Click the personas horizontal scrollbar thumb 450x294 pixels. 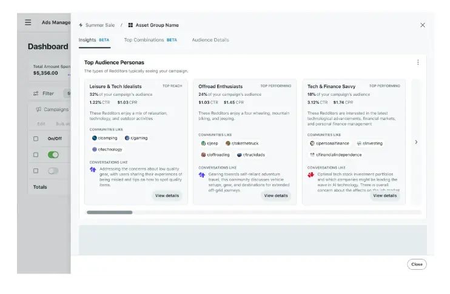point(110,213)
